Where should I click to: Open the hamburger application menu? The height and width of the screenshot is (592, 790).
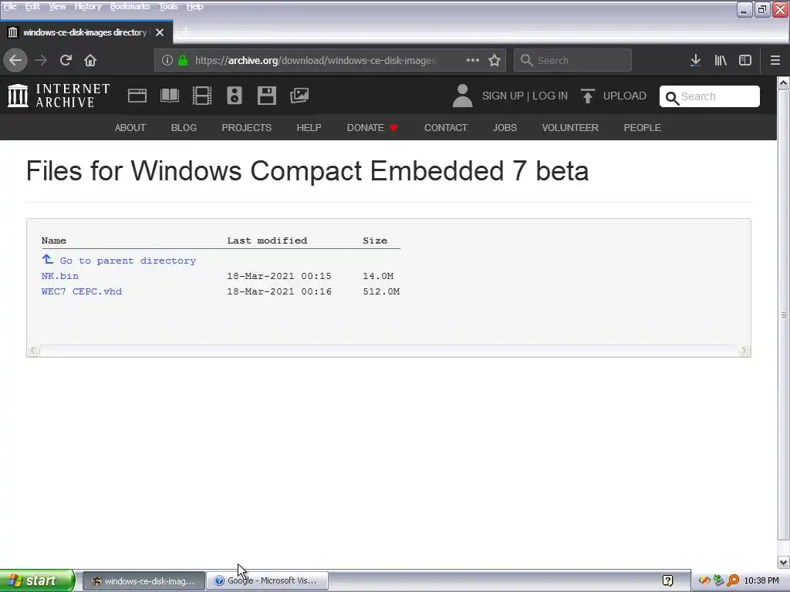tap(775, 60)
